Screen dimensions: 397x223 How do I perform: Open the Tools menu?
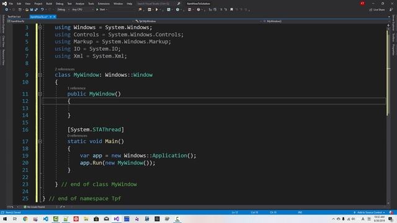point(91,4)
